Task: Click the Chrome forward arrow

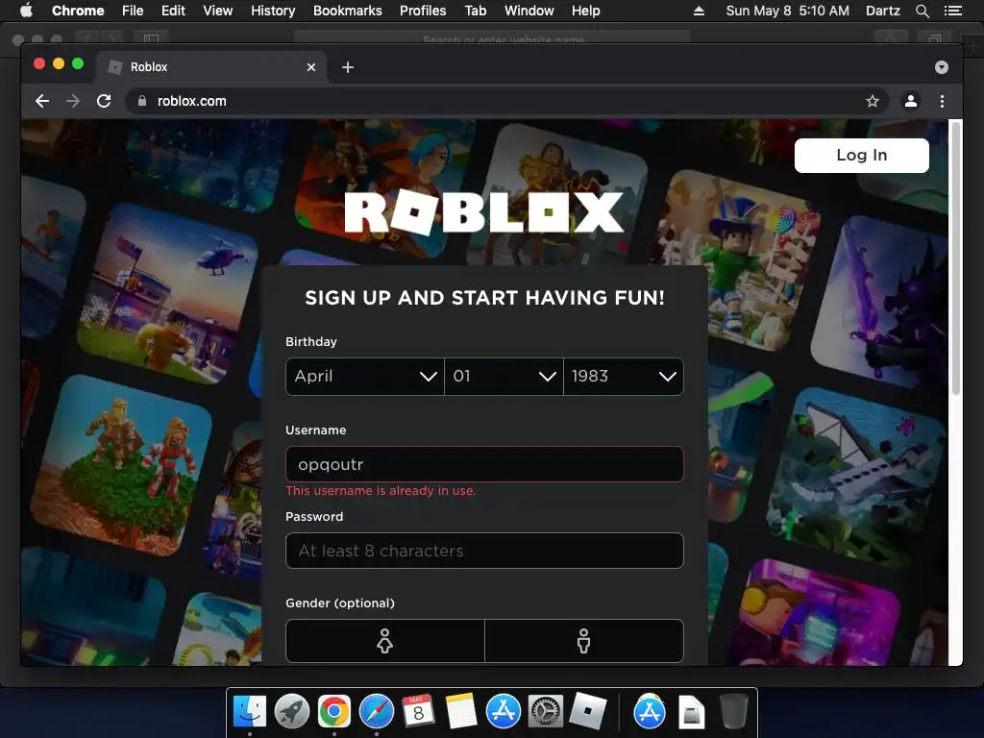Action: click(73, 101)
